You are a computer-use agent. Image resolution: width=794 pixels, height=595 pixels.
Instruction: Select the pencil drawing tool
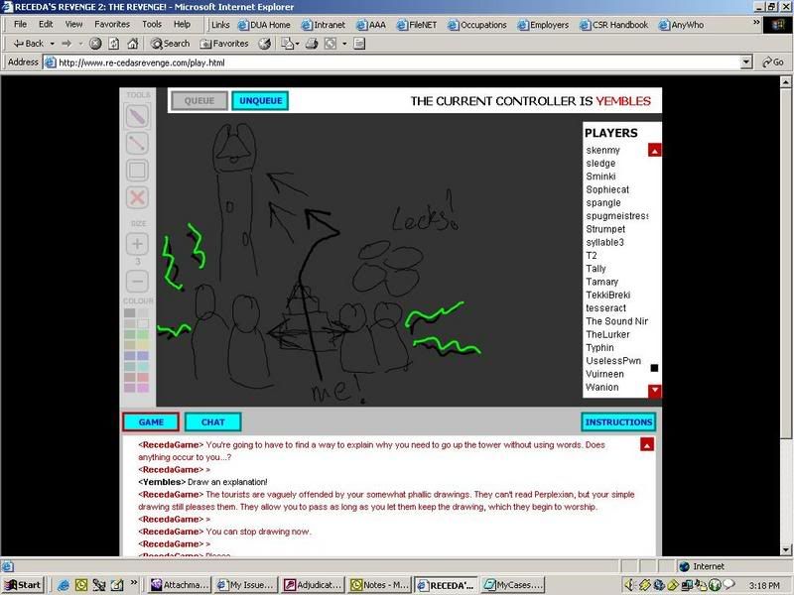(137, 116)
